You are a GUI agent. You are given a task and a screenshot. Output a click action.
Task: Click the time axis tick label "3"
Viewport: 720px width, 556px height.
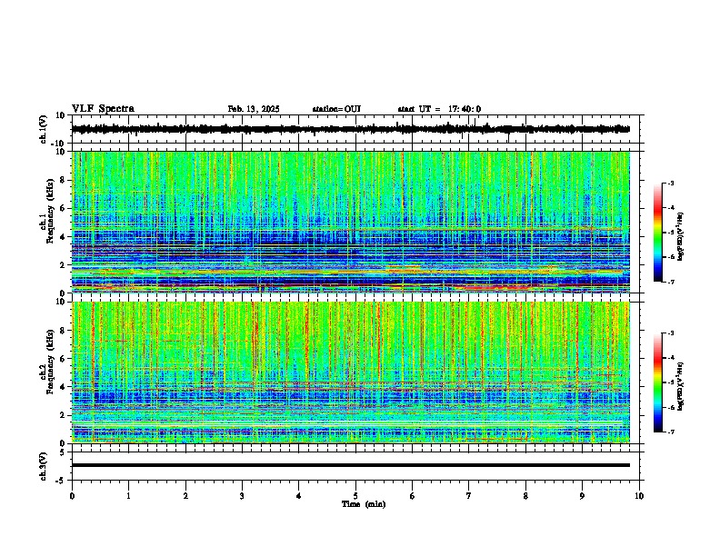click(242, 495)
